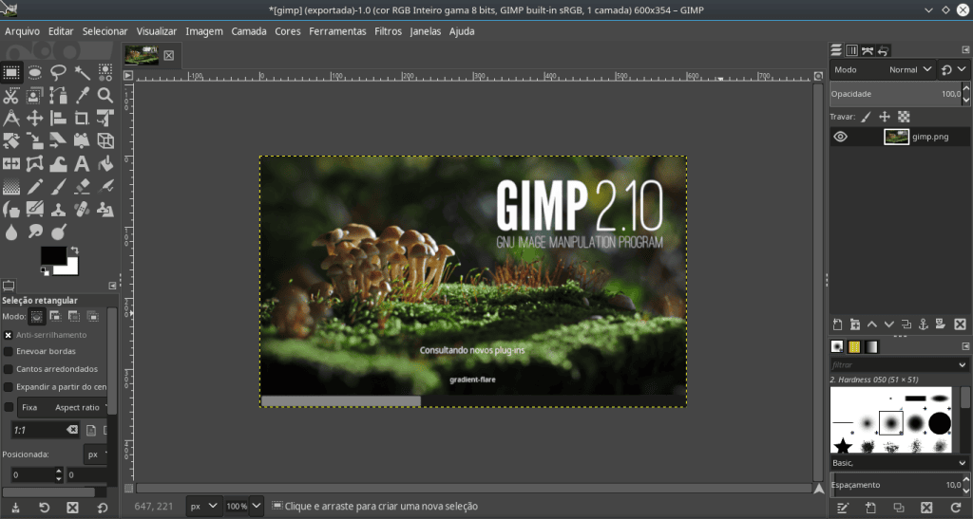Select the Heal bandage tool

(82, 210)
